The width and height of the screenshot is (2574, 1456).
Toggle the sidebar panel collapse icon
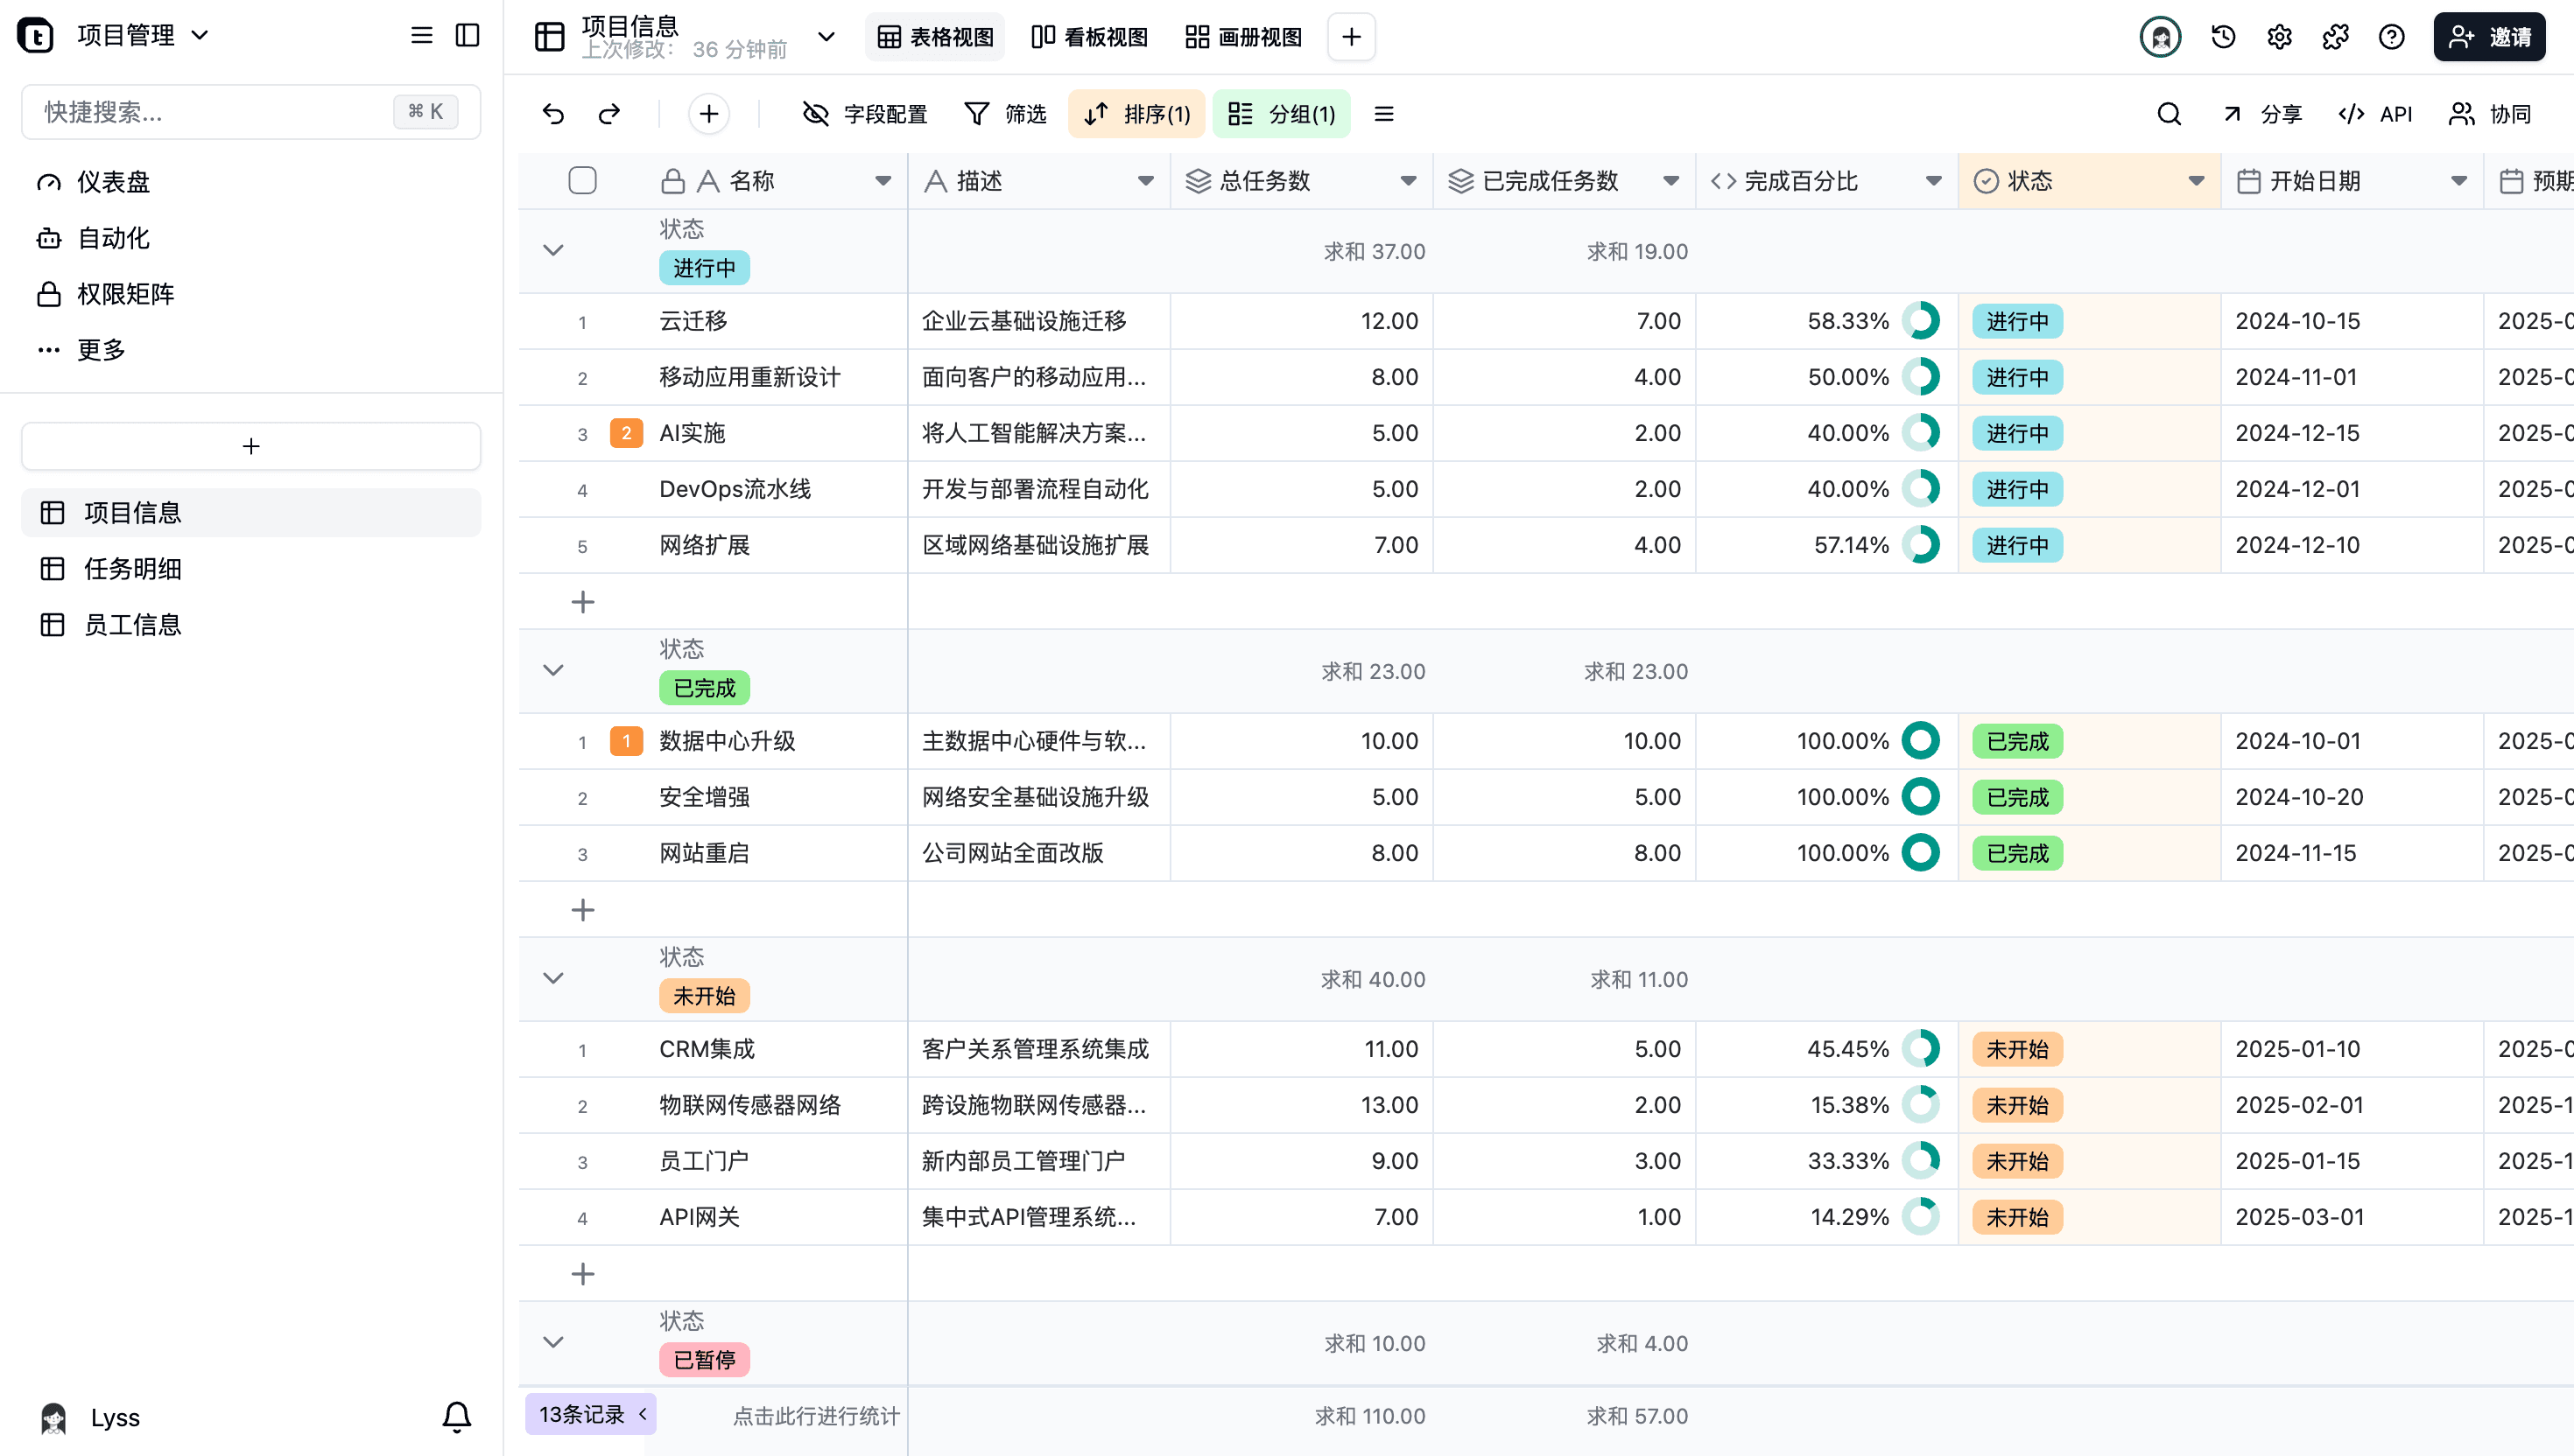[x=466, y=35]
